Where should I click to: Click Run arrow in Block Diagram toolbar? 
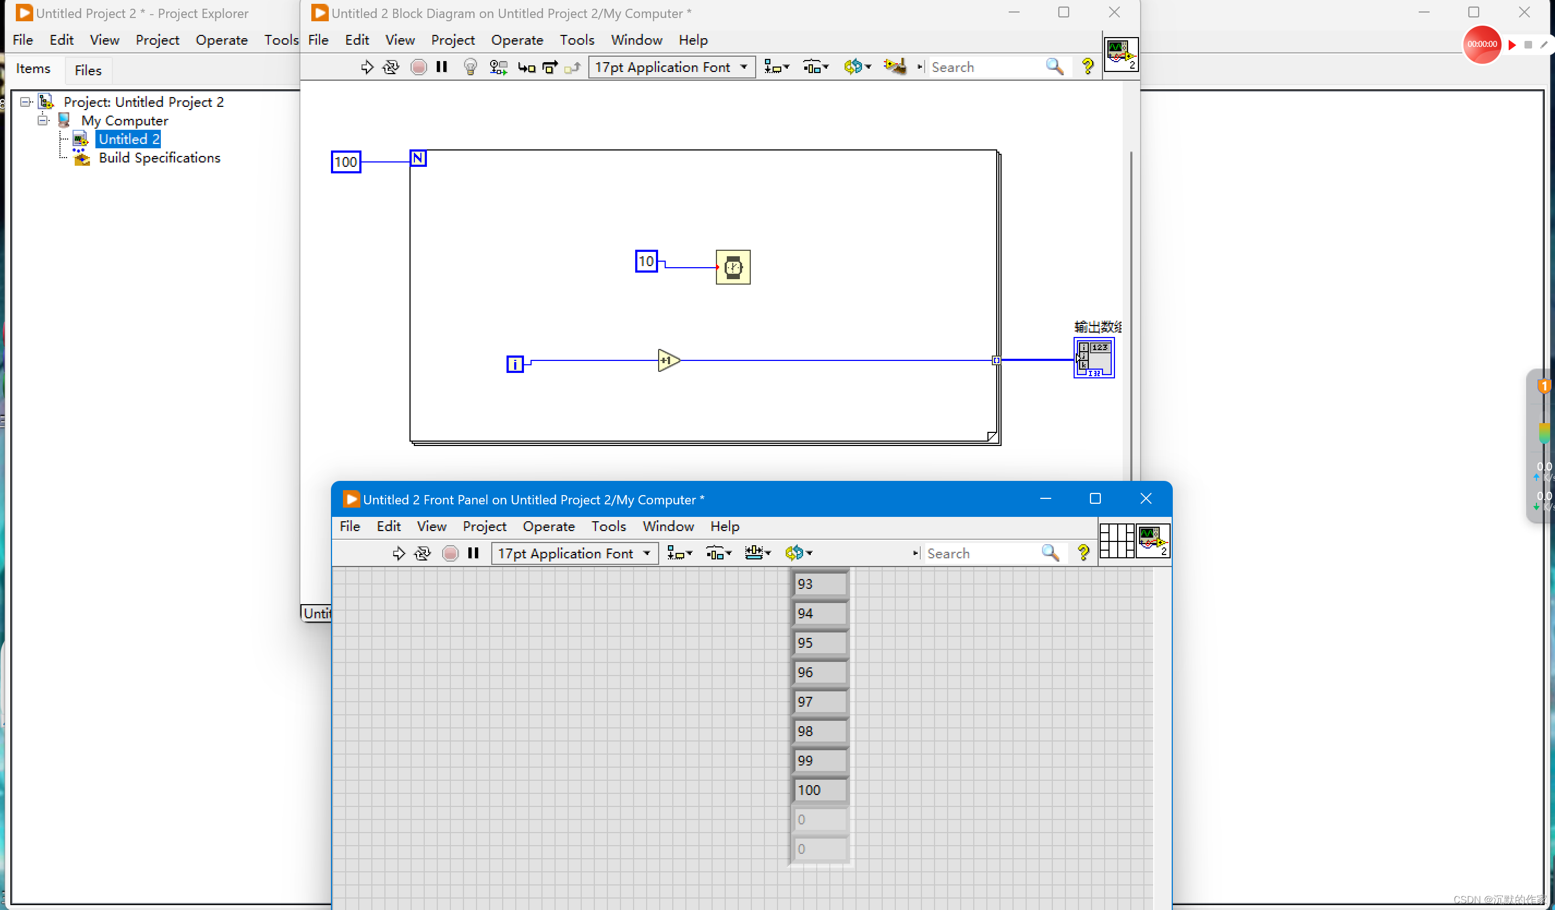[367, 67]
